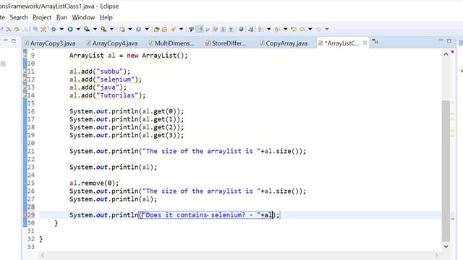
Task: Click the red error indicator atop overview ruler
Action: click(x=453, y=52)
